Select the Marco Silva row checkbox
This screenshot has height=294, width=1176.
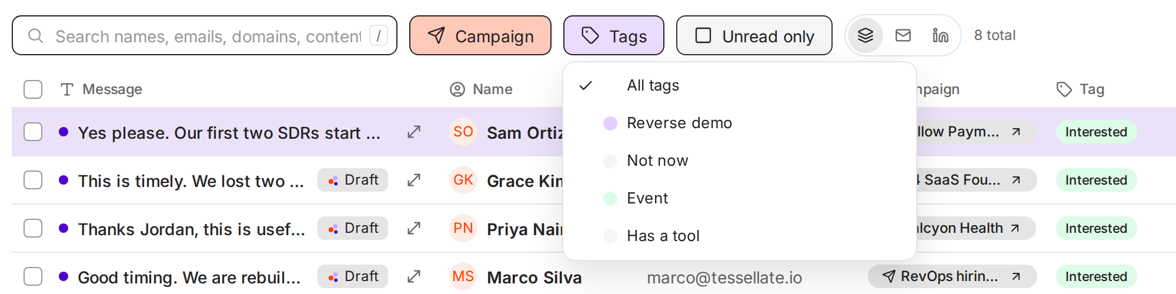coord(33,276)
